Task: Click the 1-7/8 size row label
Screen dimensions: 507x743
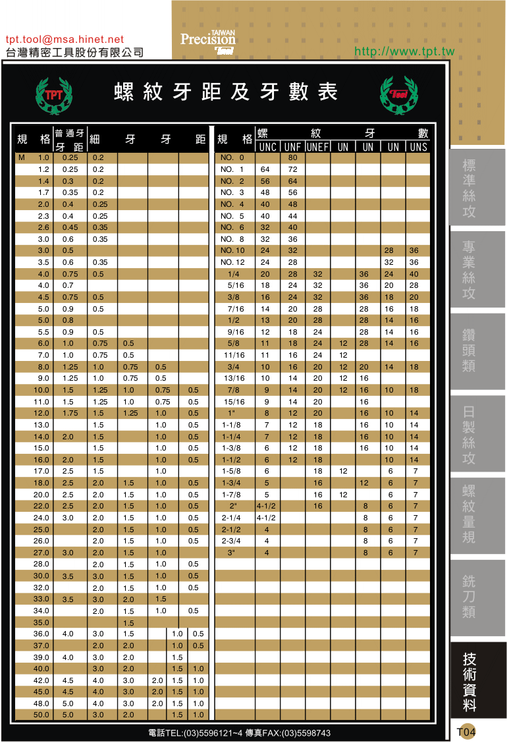Action: tap(231, 495)
